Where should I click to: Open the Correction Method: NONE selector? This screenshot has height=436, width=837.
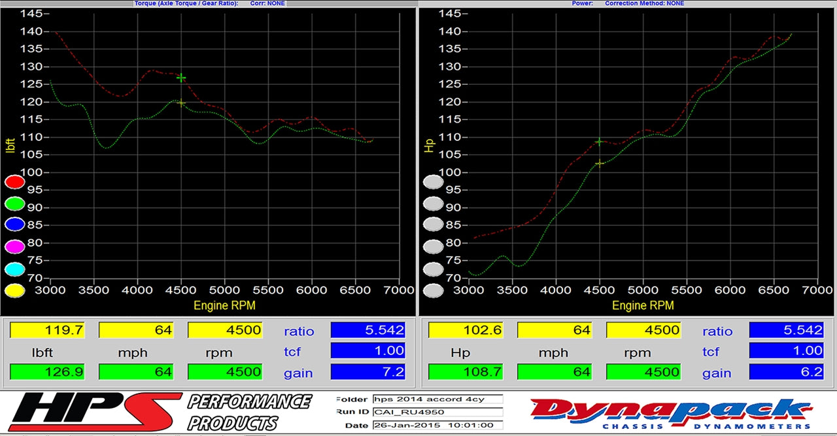pos(646,3)
